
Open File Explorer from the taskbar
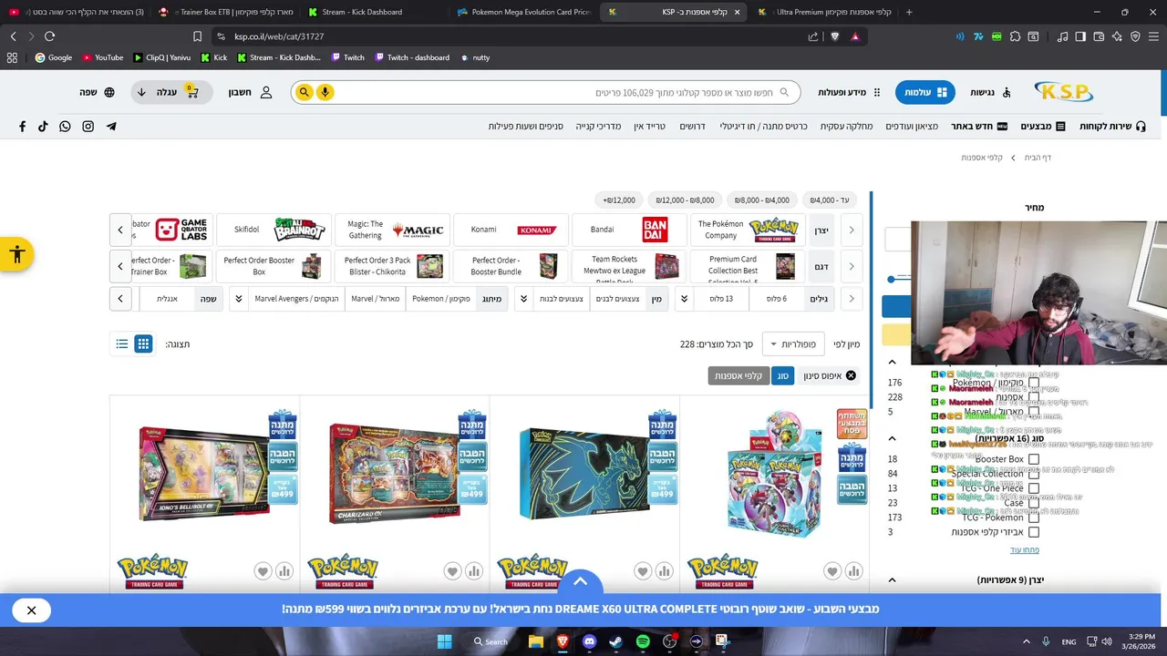click(535, 641)
